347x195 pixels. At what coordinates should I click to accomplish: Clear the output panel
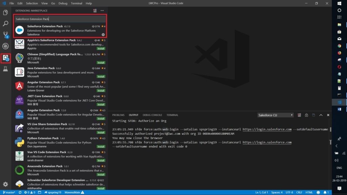pos(299,115)
